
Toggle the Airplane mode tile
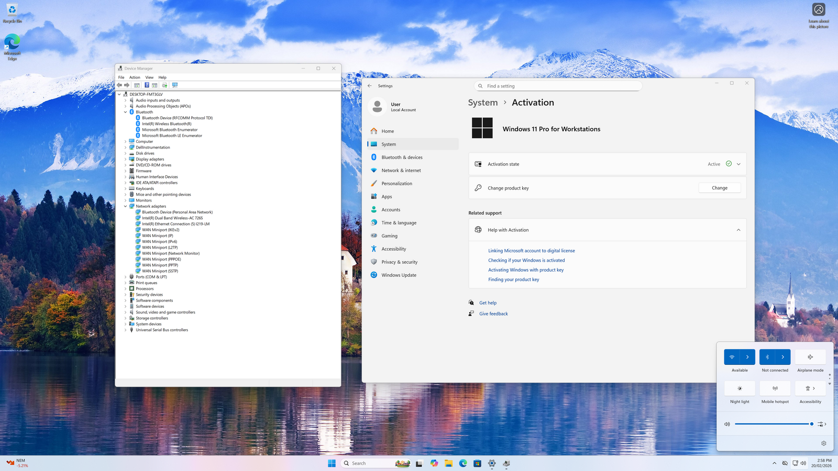(810, 357)
